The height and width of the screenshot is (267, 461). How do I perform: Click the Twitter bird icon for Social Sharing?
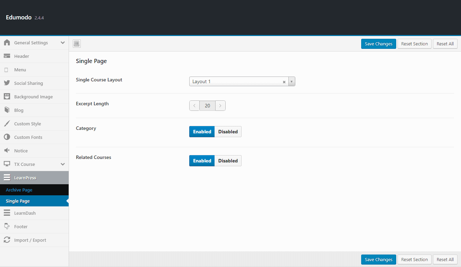point(7,83)
